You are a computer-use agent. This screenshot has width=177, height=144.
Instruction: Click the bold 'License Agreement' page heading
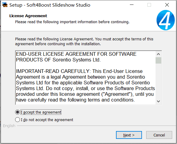(x=28, y=16)
